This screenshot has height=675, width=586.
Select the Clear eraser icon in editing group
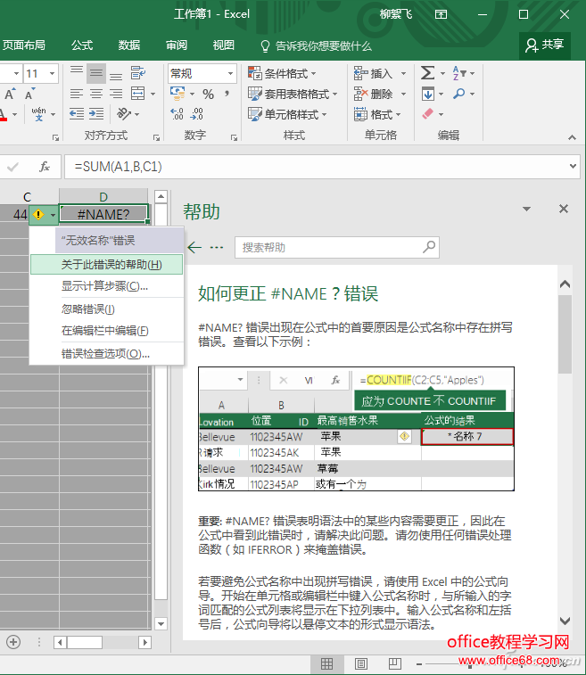tap(427, 114)
